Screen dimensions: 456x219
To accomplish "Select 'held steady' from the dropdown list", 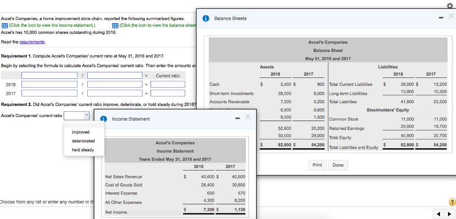I will [83, 150].
